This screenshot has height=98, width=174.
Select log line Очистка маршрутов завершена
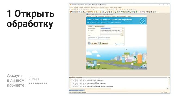[x=88, y=84]
